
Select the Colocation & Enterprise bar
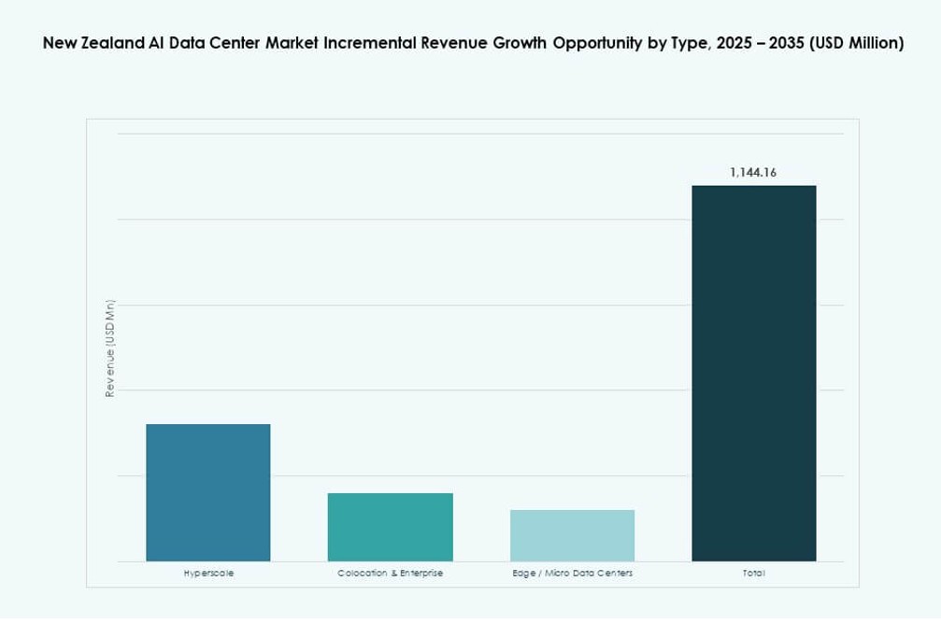(x=390, y=525)
